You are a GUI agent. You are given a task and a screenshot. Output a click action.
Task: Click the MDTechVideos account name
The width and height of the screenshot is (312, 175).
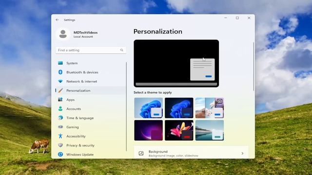click(86, 33)
